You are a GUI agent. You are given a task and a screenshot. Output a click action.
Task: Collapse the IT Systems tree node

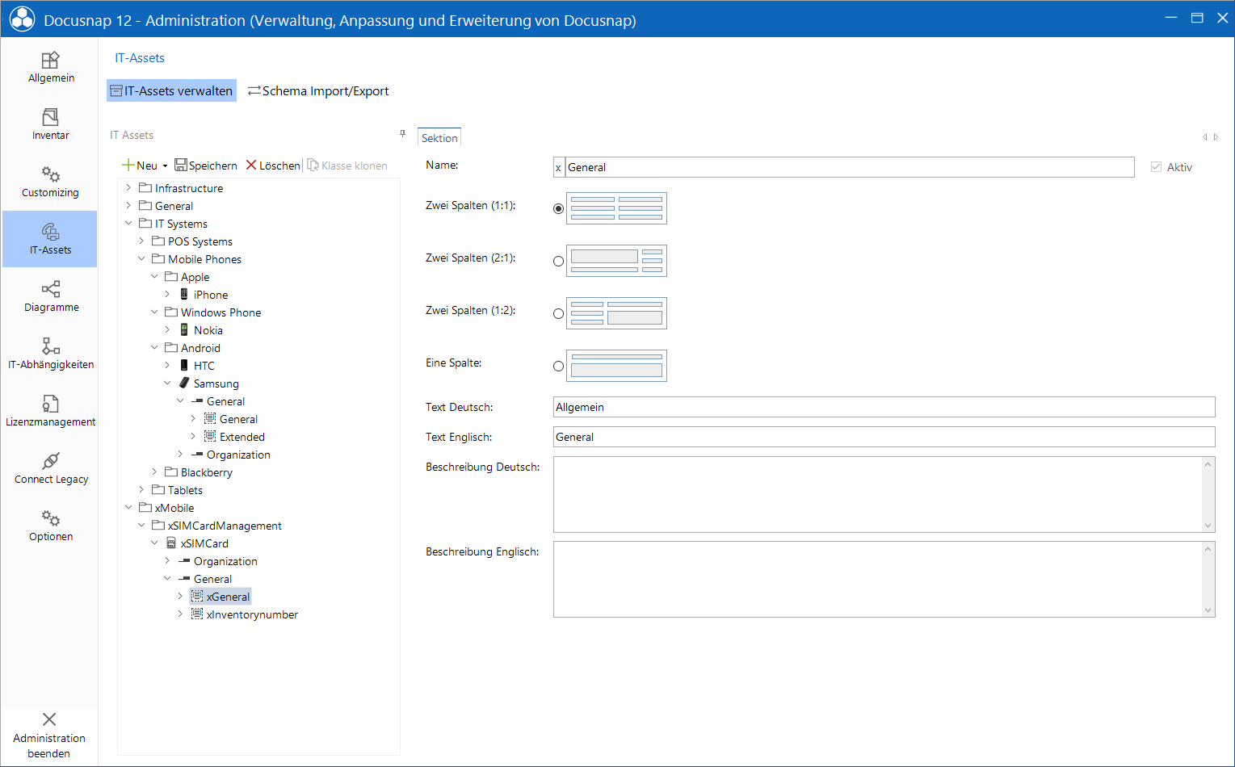[128, 224]
